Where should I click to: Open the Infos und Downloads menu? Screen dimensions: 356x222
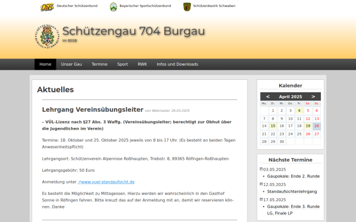[x=177, y=65]
